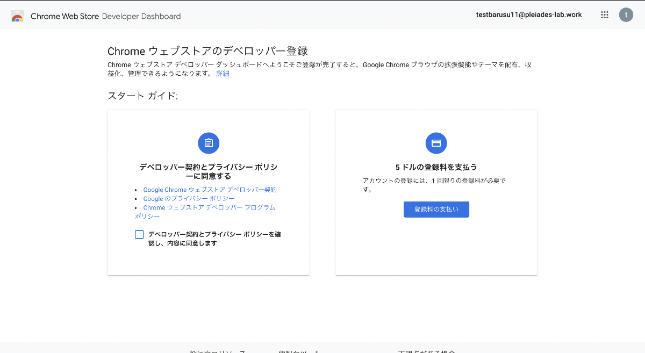Open the 詳細 link
The width and height of the screenshot is (645, 353).
(223, 74)
